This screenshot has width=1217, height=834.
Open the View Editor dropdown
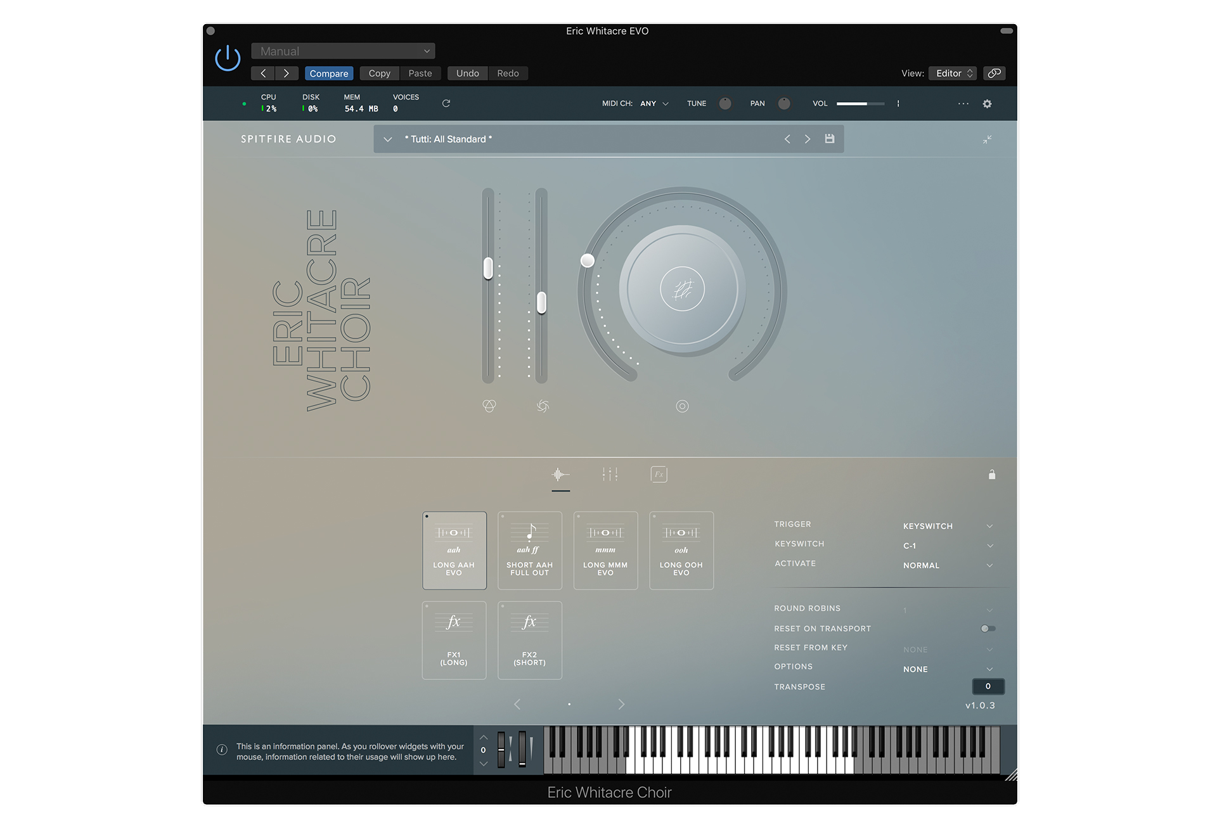(953, 74)
